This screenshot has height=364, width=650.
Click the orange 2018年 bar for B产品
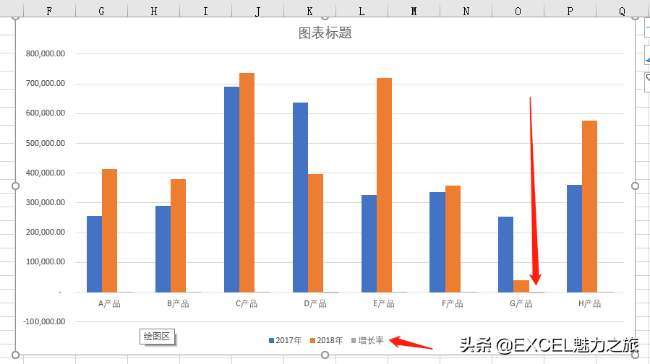click(x=179, y=235)
